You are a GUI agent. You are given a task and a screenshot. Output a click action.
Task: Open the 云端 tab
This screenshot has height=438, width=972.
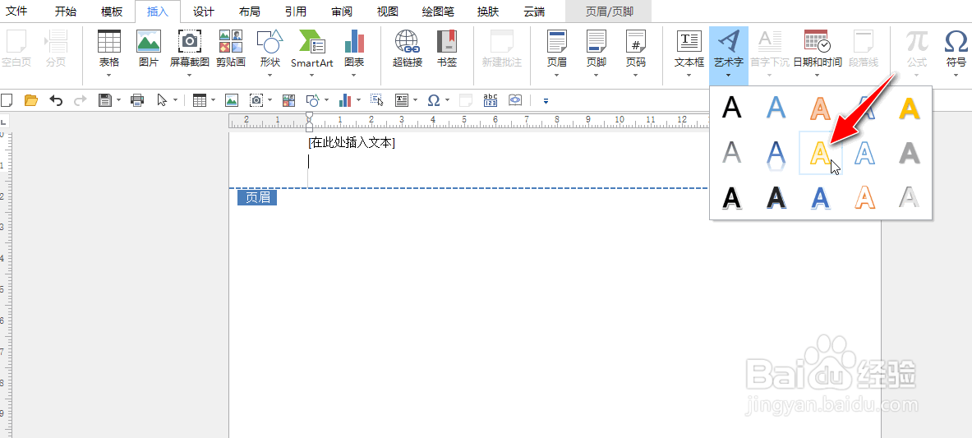534,12
